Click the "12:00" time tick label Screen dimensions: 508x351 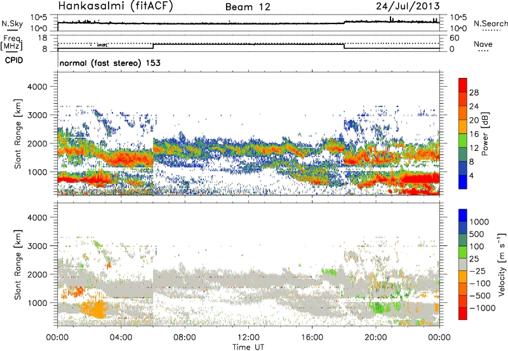(x=248, y=338)
